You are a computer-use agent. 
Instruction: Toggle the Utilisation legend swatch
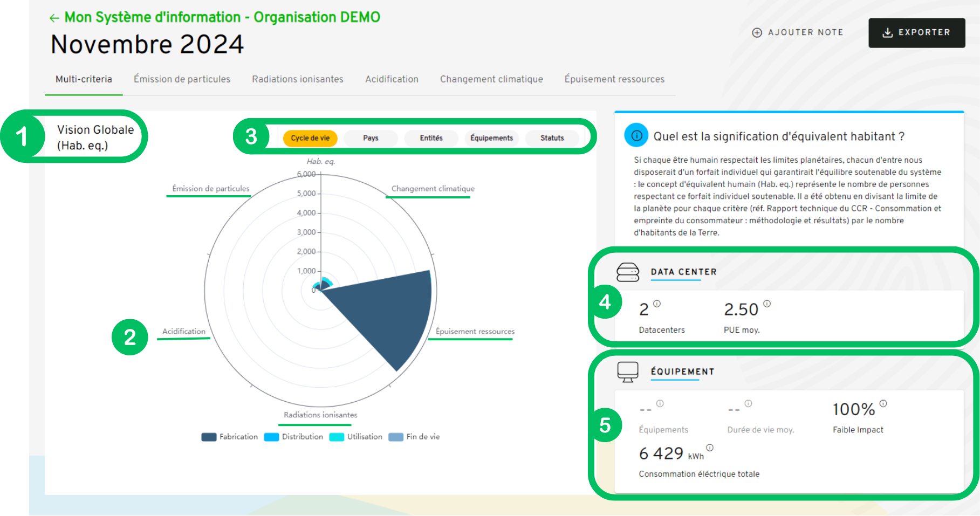[x=337, y=437]
